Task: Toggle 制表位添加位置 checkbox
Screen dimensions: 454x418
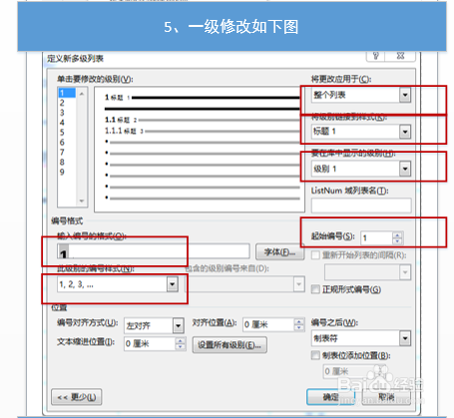Action: click(x=315, y=355)
